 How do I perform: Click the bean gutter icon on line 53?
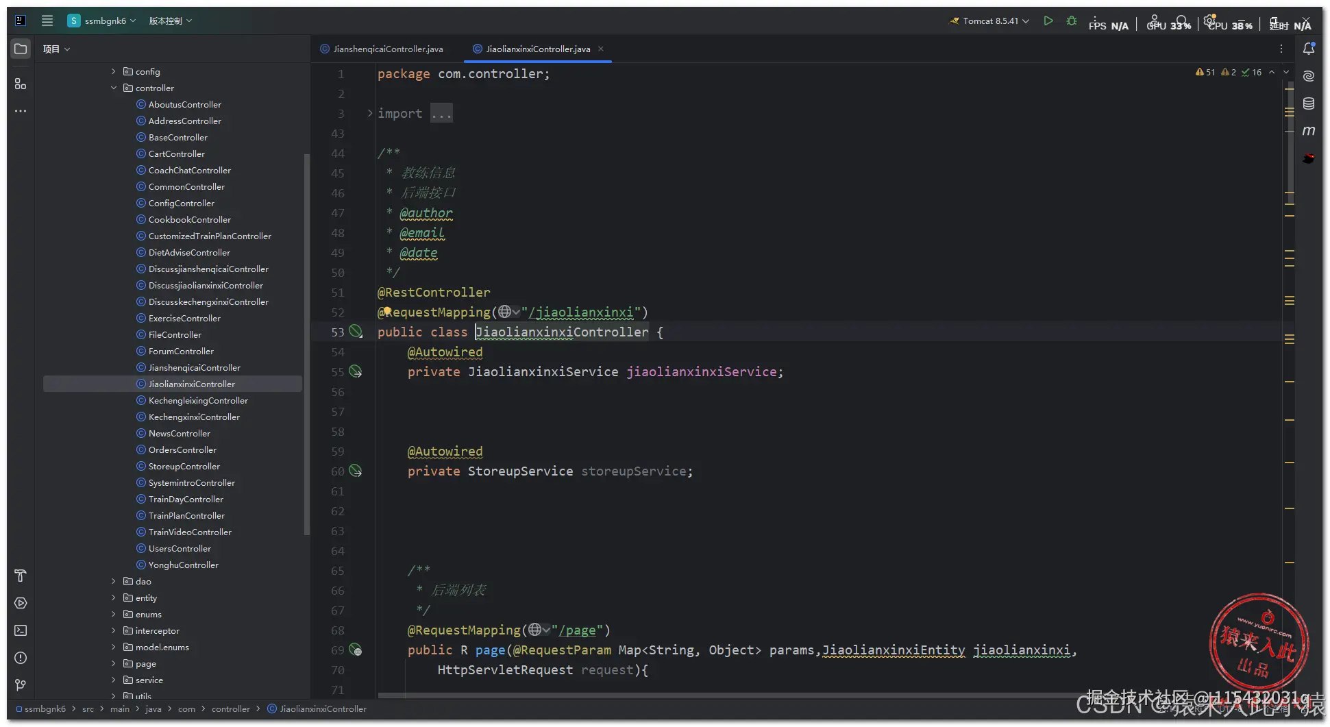tap(356, 332)
